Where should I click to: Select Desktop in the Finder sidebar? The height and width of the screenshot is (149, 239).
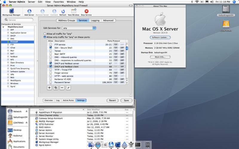[x=17, y=130]
